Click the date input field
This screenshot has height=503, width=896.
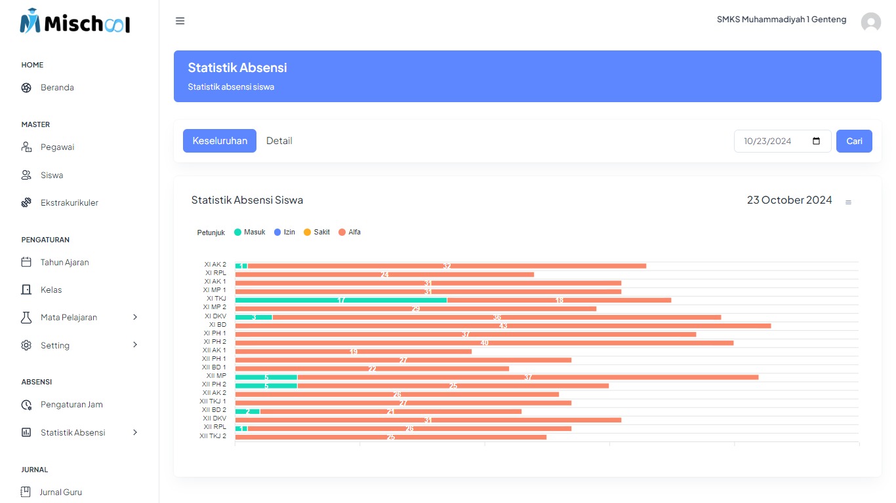[774, 141]
